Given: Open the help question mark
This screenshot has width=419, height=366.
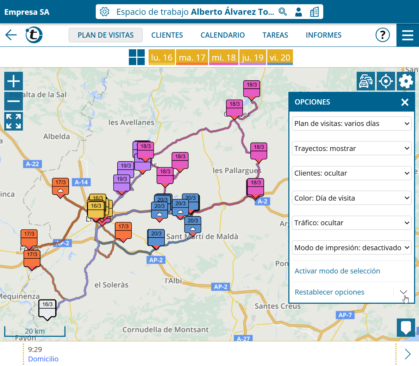Looking at the screenshot, I should pyautogui.click(x=382, y=35).
